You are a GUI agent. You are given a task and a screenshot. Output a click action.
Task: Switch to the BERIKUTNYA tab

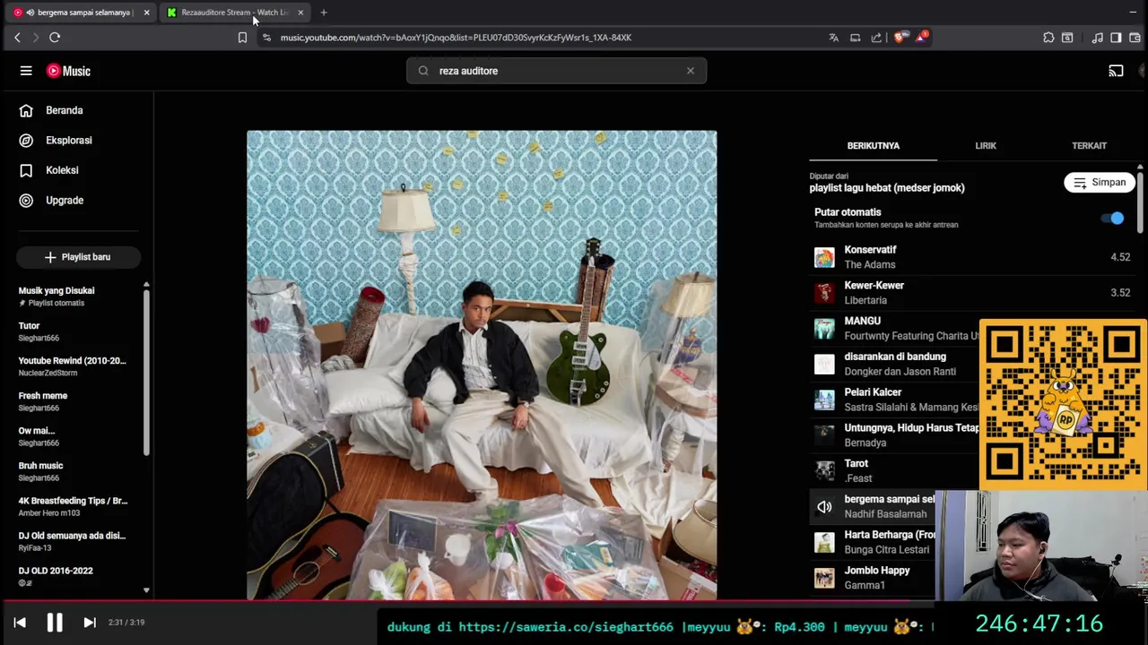point(873,145)
